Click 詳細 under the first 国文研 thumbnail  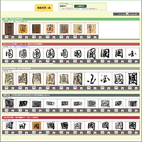click(x=6, y=88)
